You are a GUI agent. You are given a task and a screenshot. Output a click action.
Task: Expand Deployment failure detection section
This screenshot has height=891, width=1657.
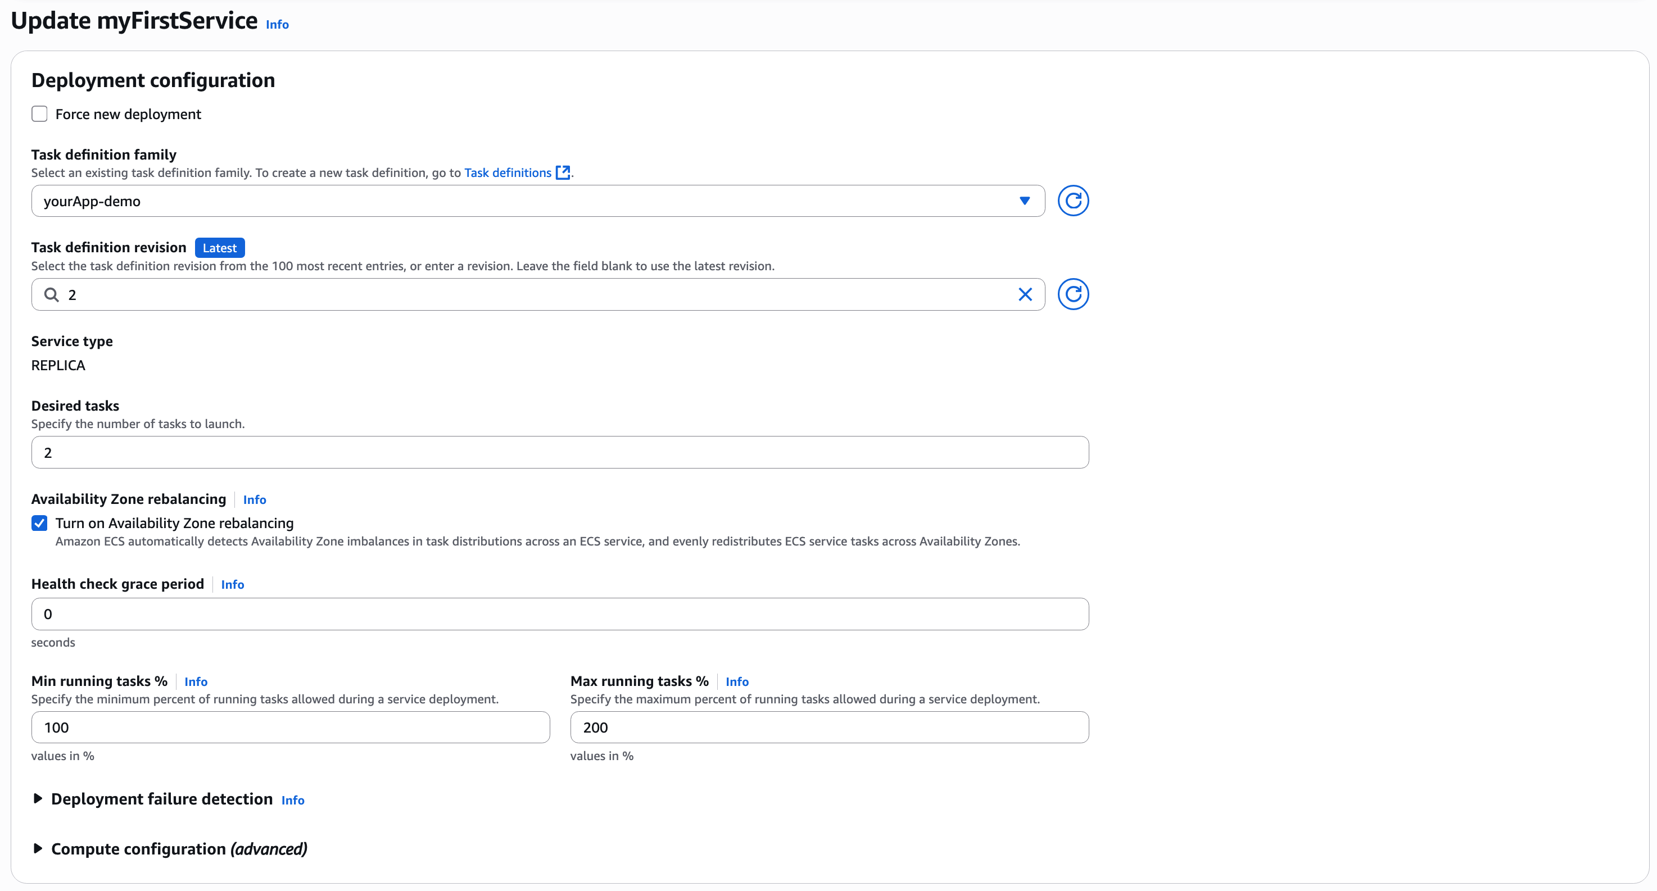[x=38, y=798]
